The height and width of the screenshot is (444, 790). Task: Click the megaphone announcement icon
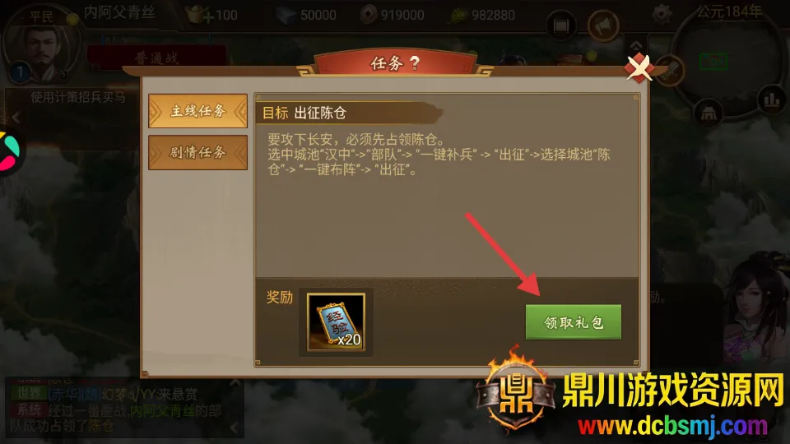(x=603, y=25)
